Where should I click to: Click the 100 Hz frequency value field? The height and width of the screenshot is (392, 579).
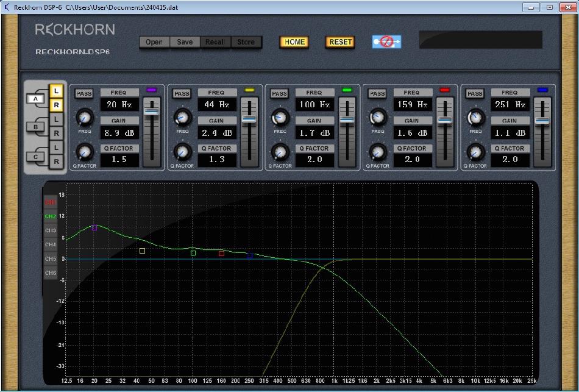314,105
